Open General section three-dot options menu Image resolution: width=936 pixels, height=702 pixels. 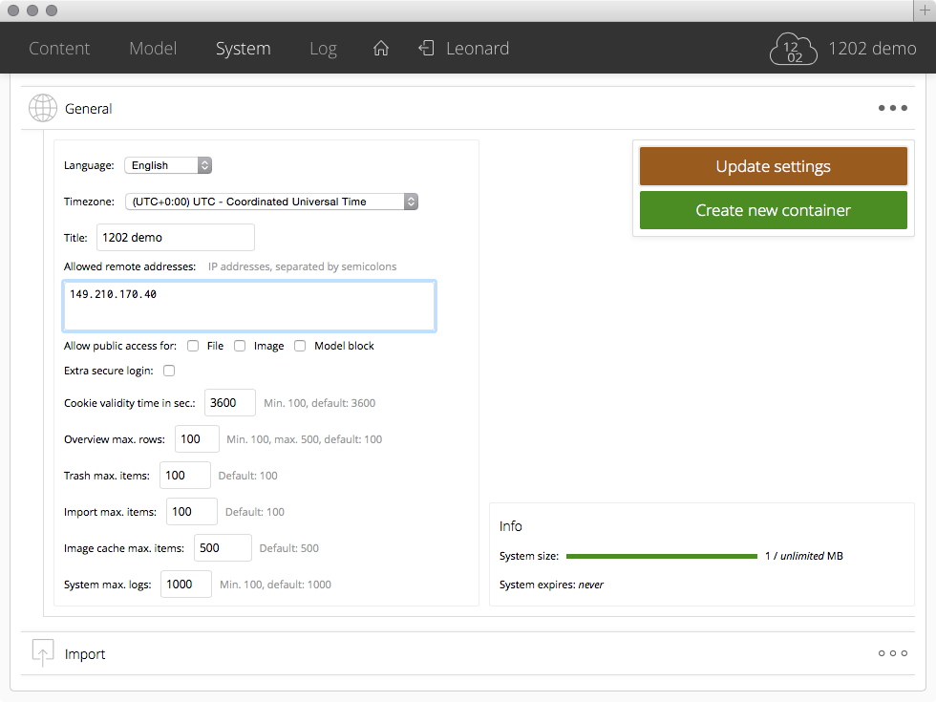[892, 109]
